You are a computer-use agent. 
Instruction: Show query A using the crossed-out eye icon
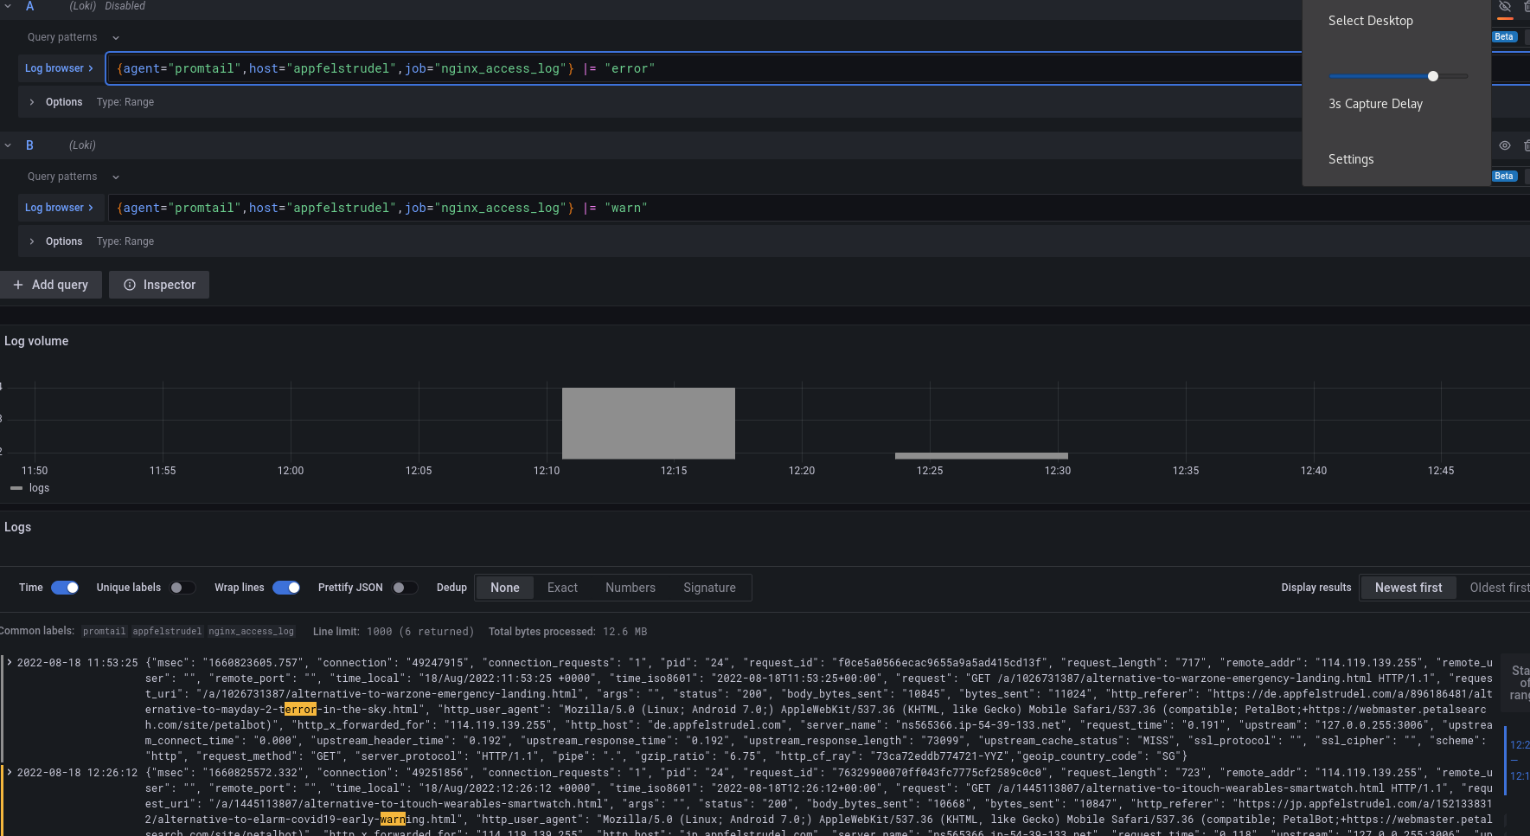tap(1504, 7)
